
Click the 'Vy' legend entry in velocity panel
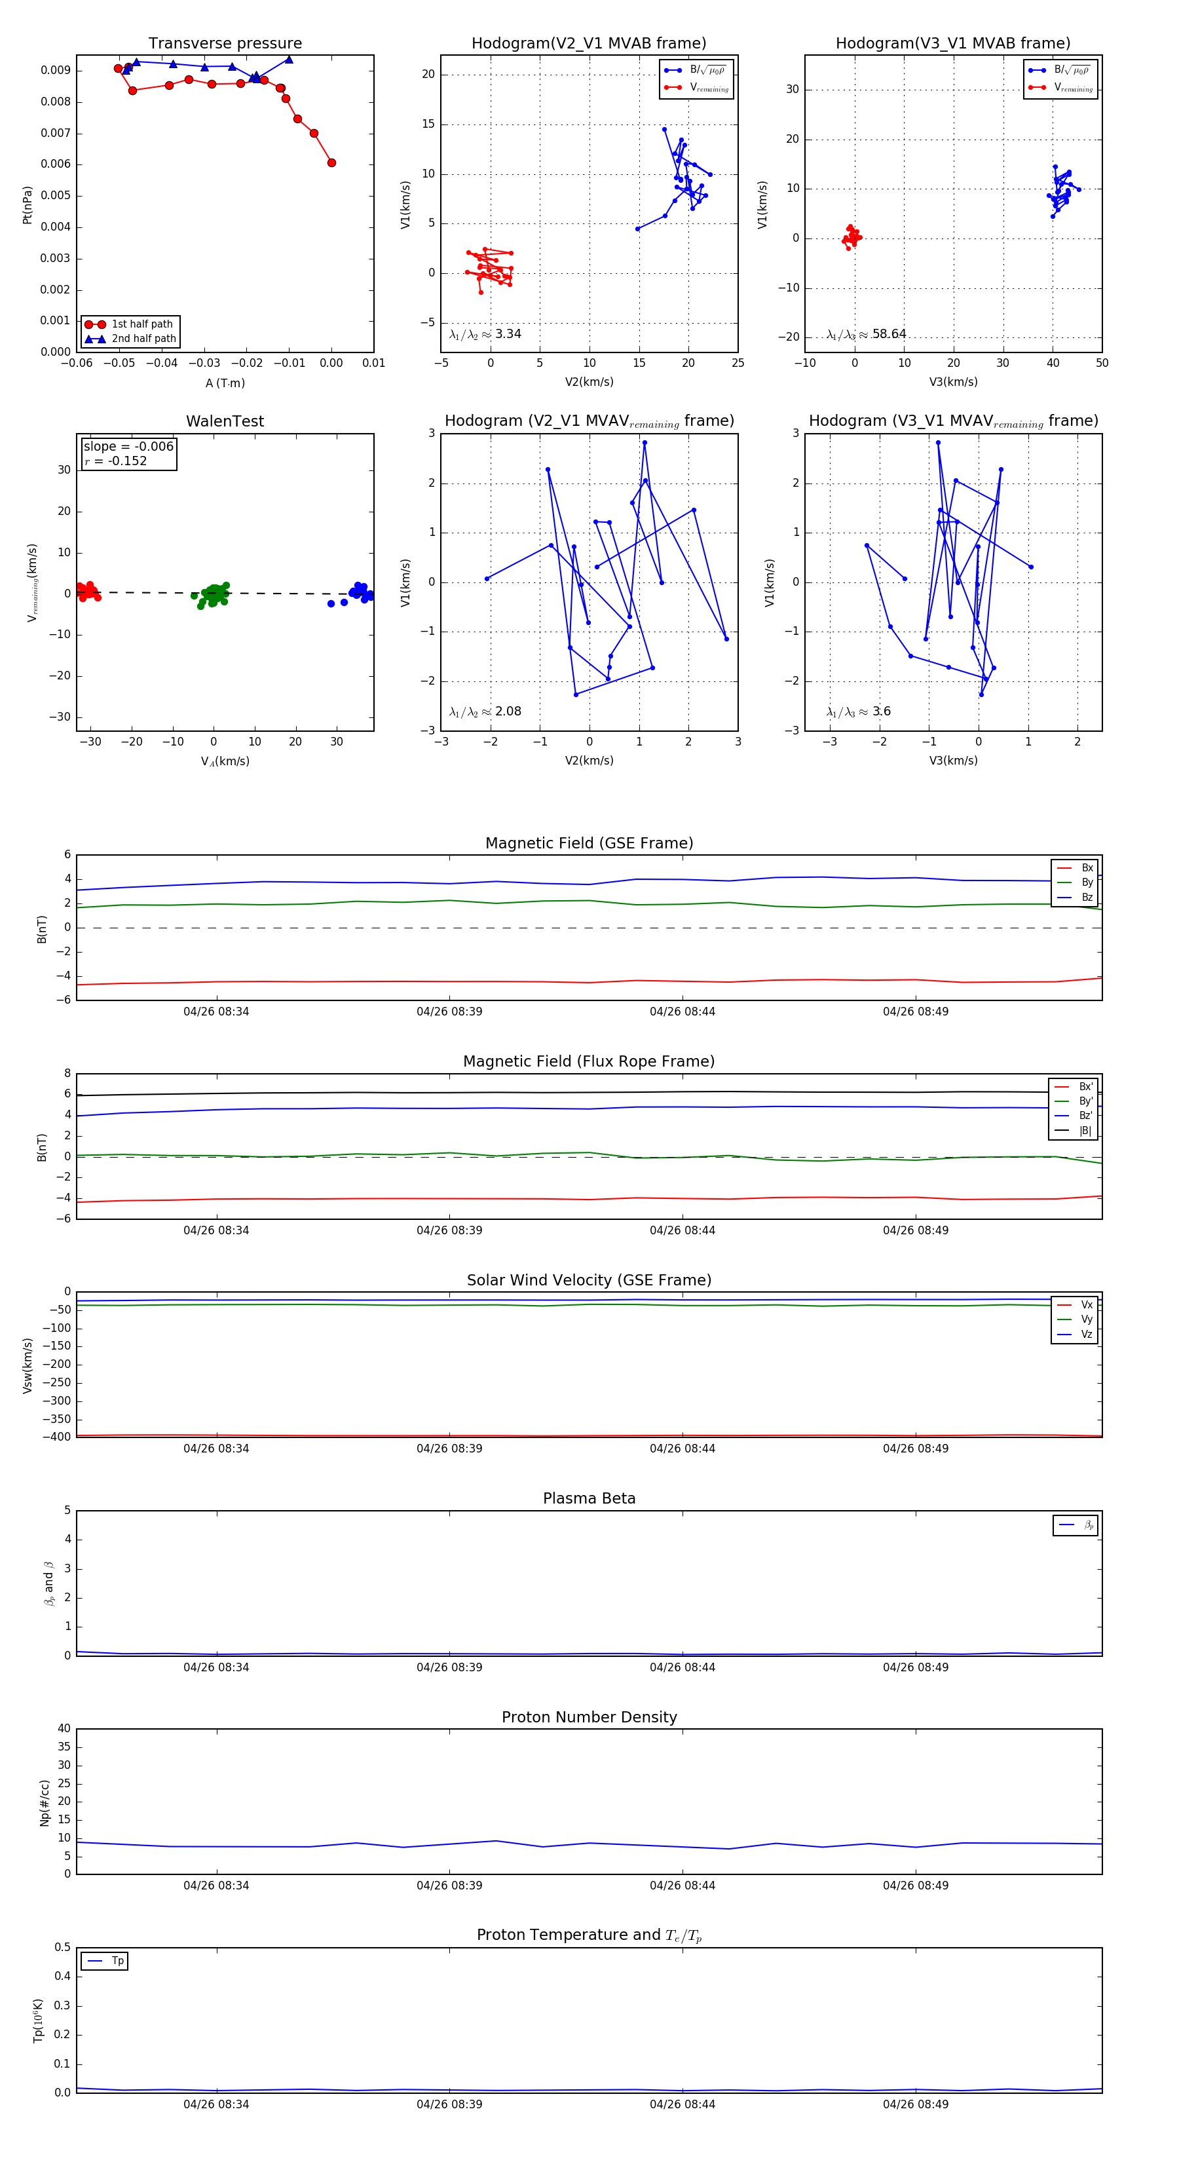coord(1075,1319)
